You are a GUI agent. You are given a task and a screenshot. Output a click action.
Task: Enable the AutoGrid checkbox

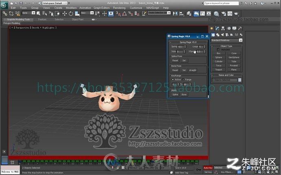pyautogui.click(x=218, y=50)
